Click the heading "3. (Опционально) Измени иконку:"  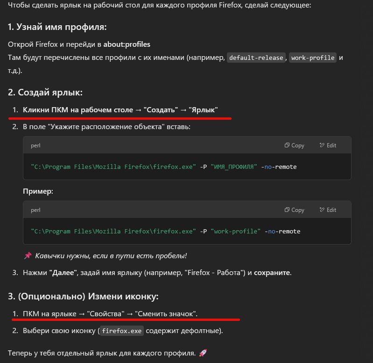(83, 296)
